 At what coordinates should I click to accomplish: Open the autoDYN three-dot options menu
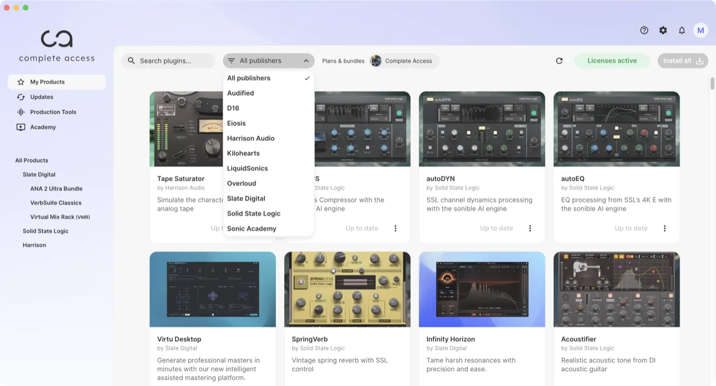530,228
